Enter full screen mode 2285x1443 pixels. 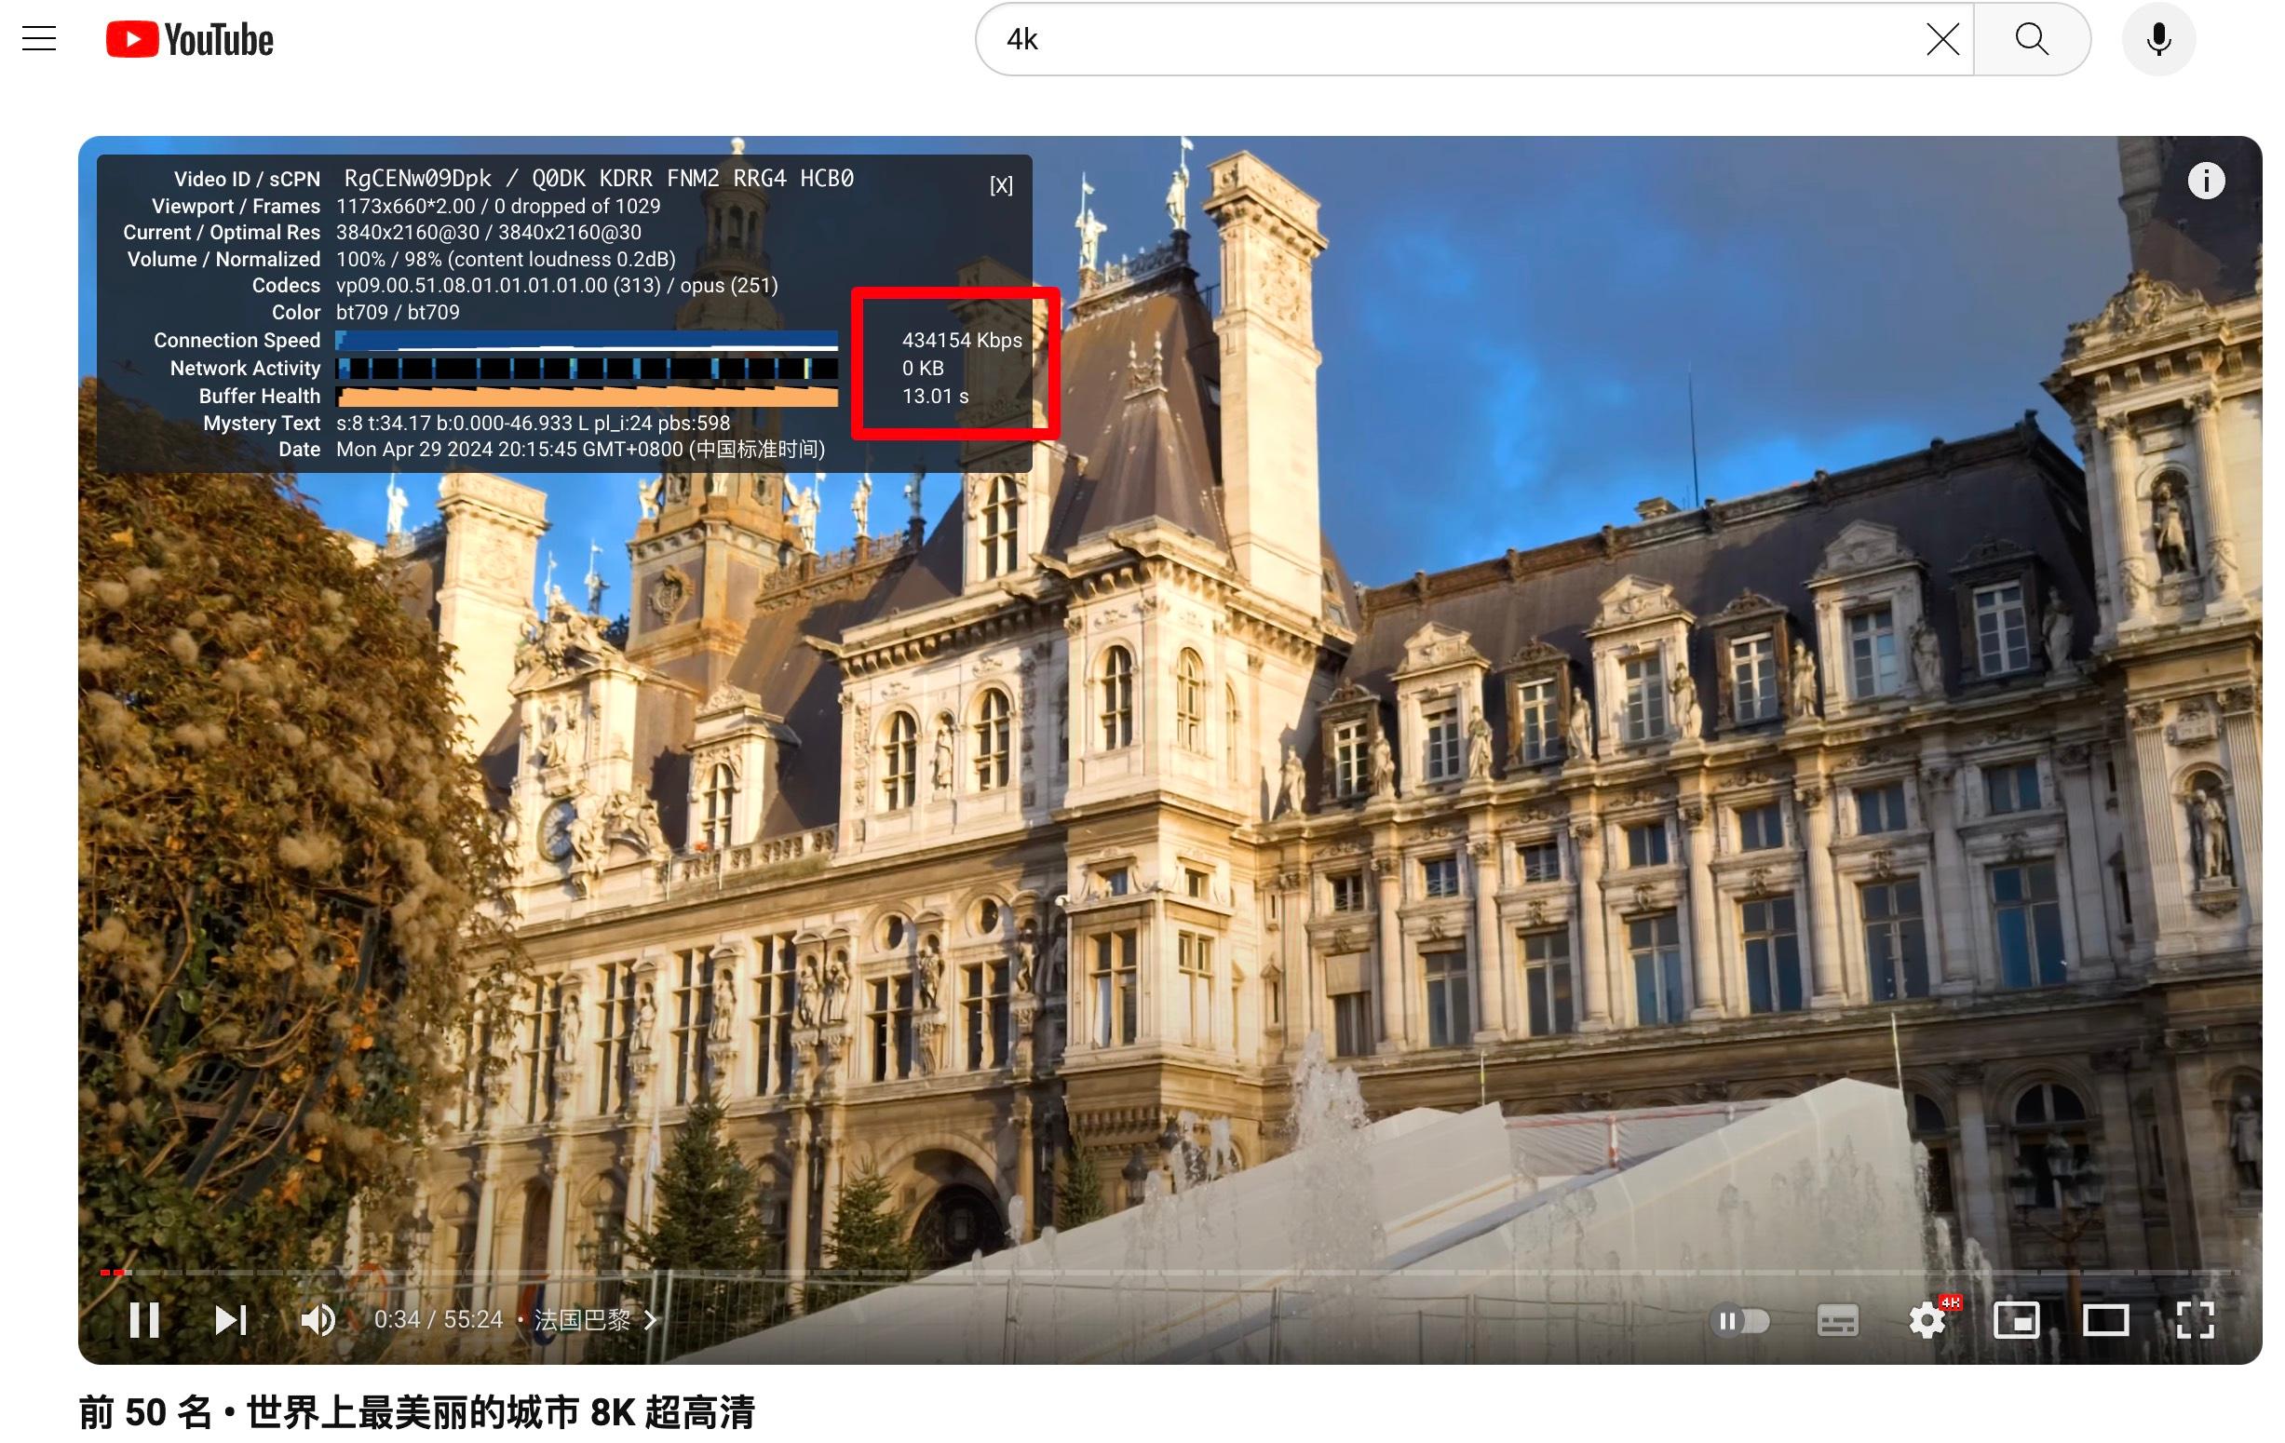click(x=2194, y=1320)
